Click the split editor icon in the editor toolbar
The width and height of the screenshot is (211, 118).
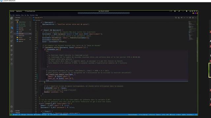pos(193,17)
